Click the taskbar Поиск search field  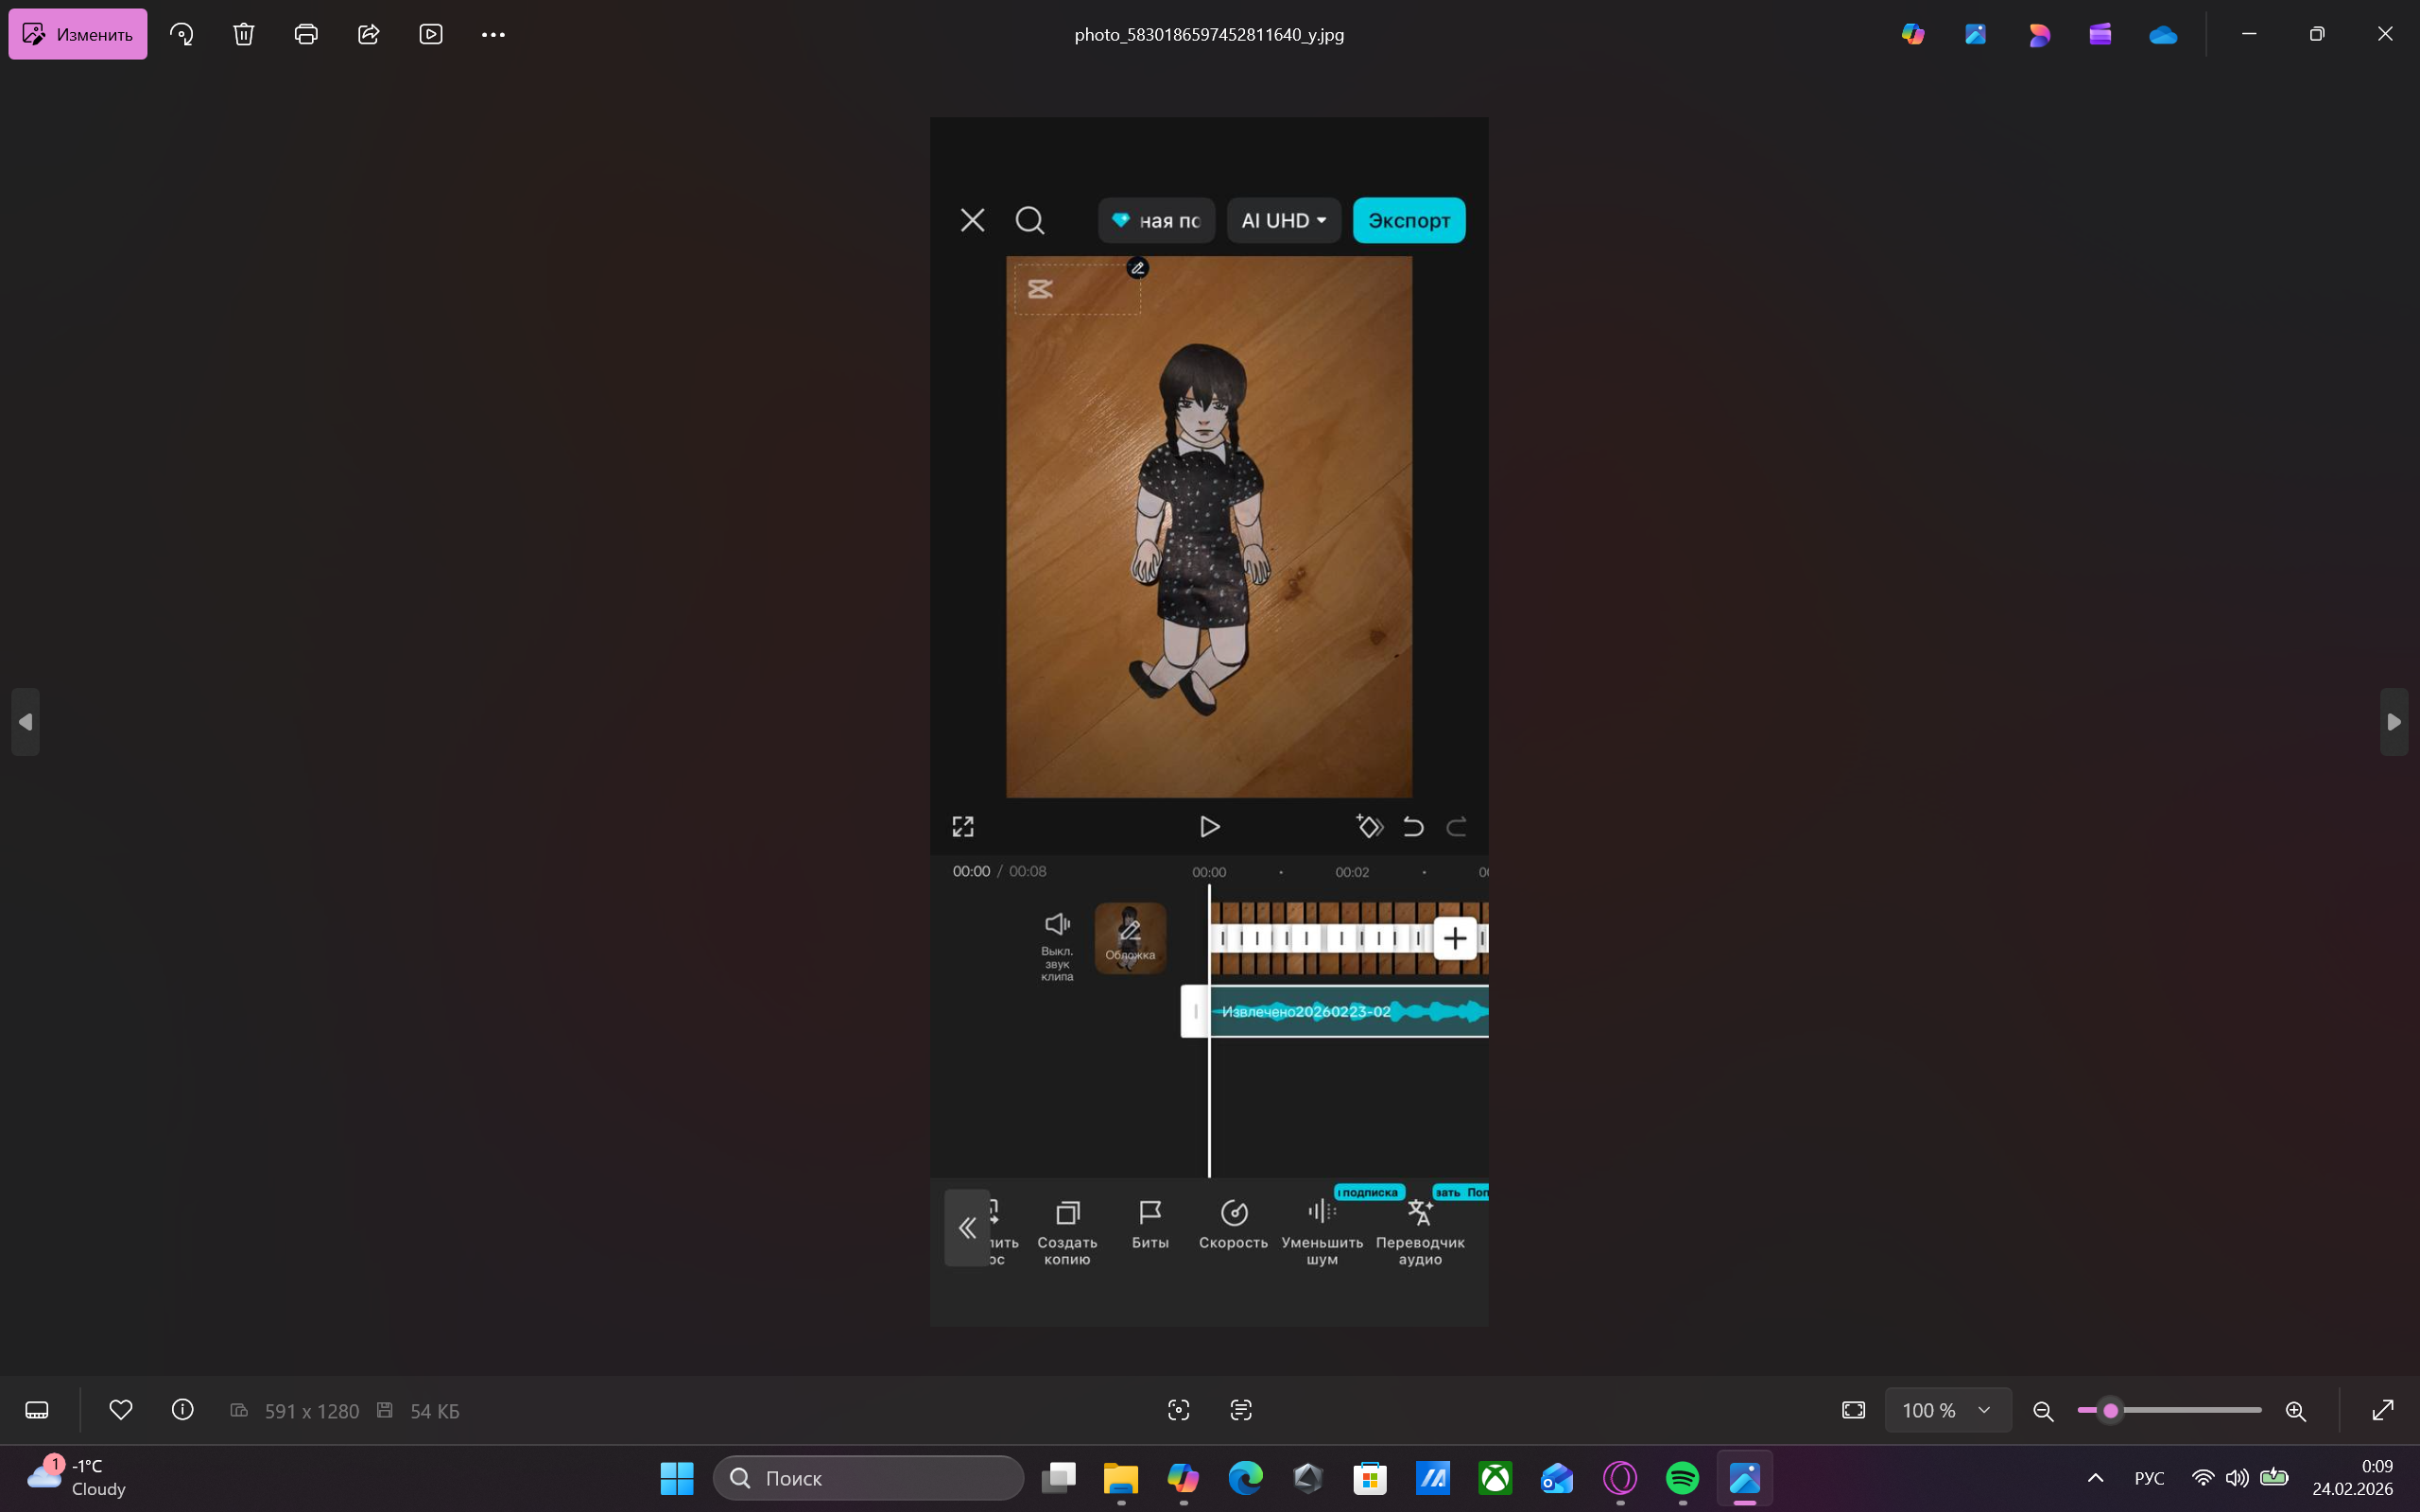(868, 1478)
